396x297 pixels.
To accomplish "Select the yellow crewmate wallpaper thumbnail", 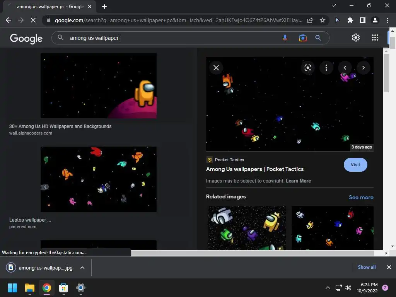I will tap(99, 85).
